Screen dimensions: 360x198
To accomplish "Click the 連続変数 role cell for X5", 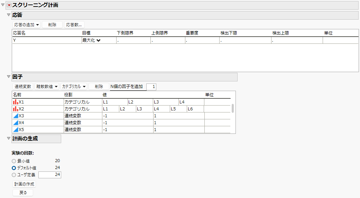I will tap(83, 130).
